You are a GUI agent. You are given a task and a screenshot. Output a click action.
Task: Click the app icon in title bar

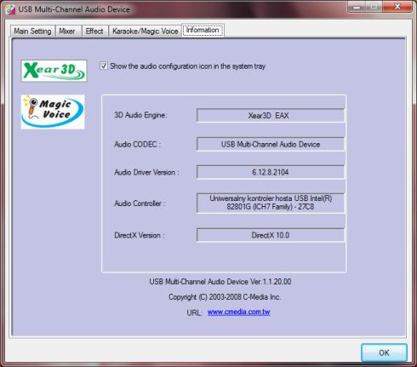click(10, 9)
